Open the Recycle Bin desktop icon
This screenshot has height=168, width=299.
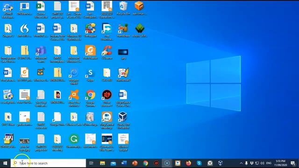(x=123, y=8)
